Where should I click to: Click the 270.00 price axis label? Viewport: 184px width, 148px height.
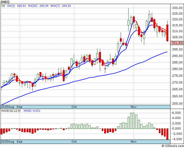[177, 82]
